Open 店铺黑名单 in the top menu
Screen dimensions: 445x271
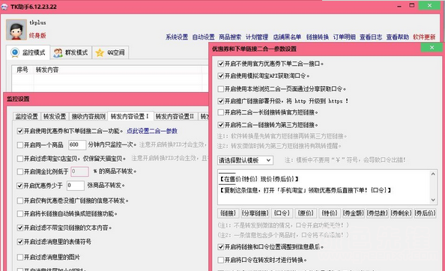click(x=287, y=37)
